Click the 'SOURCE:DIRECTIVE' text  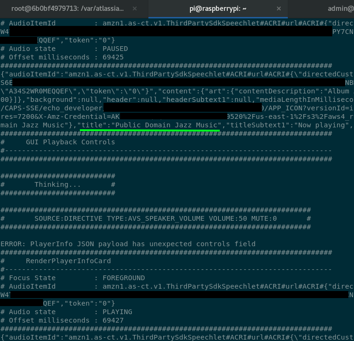[x=69, y=218]
